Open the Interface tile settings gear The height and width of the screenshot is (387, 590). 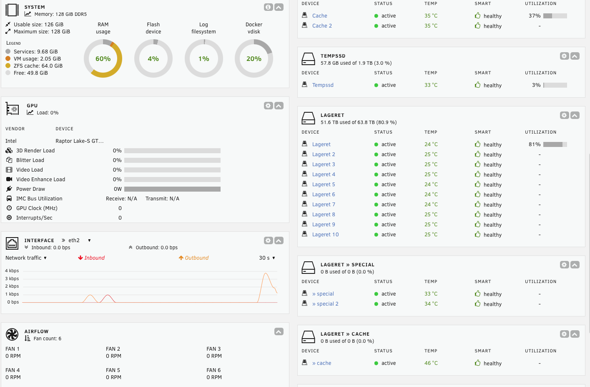coord(269,240)
